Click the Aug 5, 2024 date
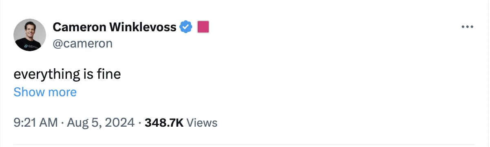Viewport: 490px width, 147px height. point(100,123)
